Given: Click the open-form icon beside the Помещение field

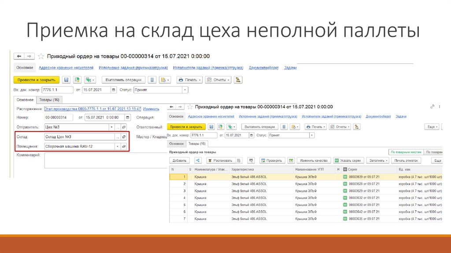Looking at the screenshot, I should [x=124, y=146].
